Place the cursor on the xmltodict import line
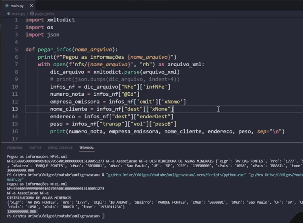Screen dimensions: 303x223 click(50, 20)
